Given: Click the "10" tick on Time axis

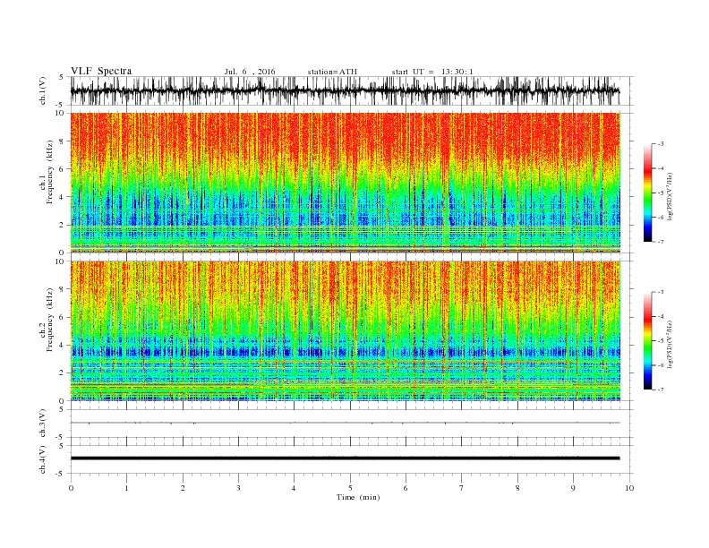Looking at the screenshot, I should [x=629, y=488].
